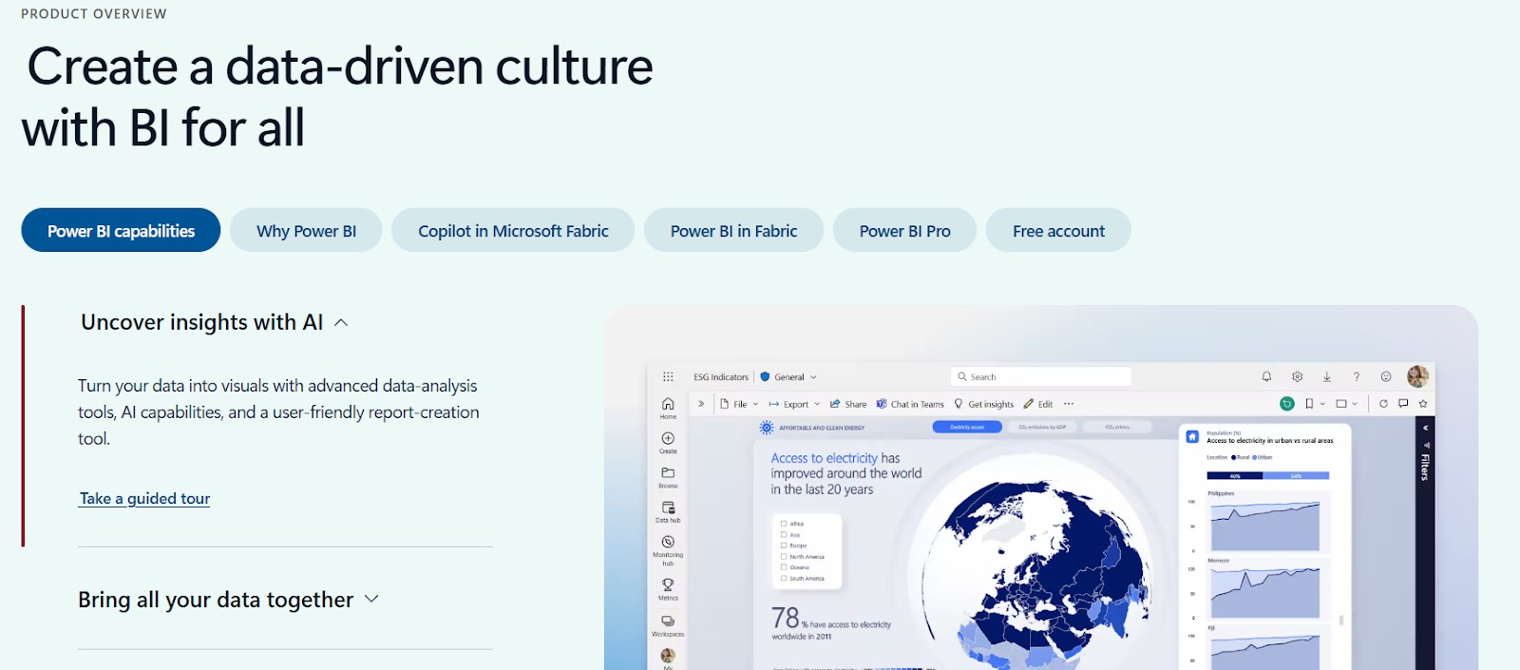
Task: Tick the Oceania checkbox
Action: pos(784,567)
